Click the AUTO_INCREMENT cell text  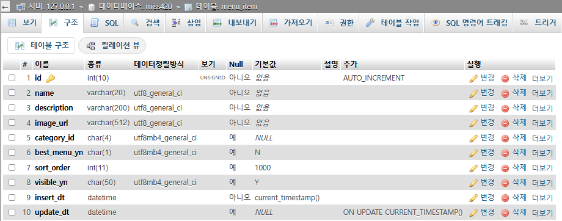click(374, 78)
